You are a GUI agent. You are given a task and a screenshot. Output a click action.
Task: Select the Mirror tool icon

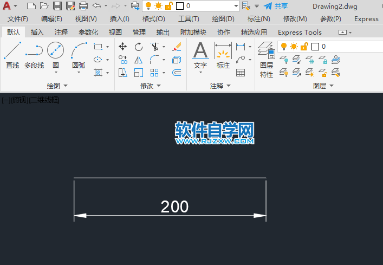click(x=139, y=60)
